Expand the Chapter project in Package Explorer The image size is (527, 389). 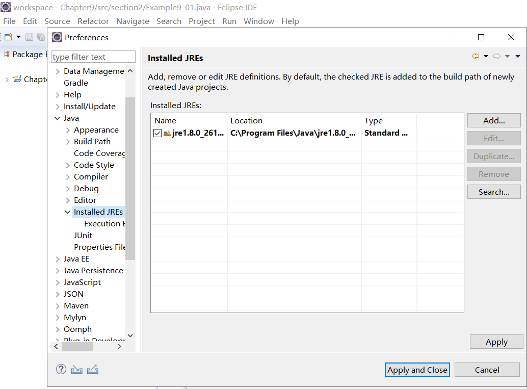tap(7, 80)
